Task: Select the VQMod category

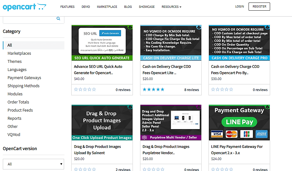Action: [14, 134]
